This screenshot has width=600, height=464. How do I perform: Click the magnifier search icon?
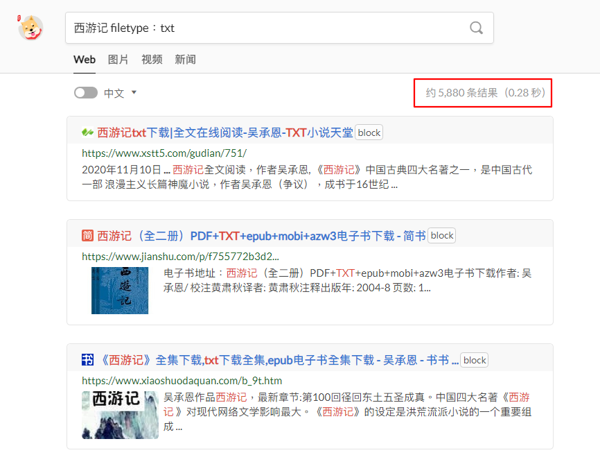pos(476,28)
